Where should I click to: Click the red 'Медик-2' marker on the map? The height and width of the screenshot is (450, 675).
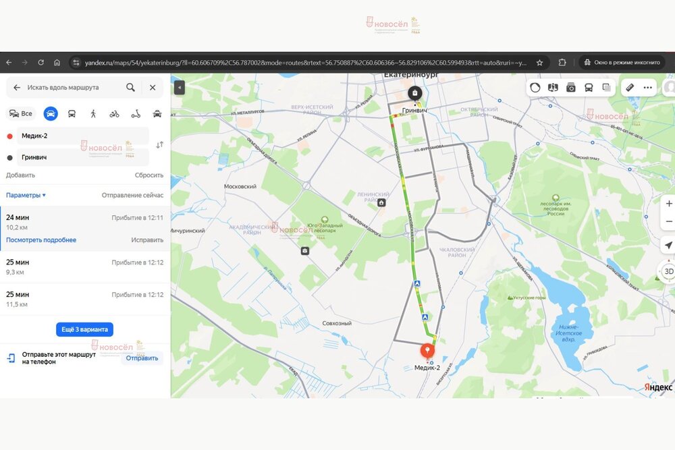[427, 351]
